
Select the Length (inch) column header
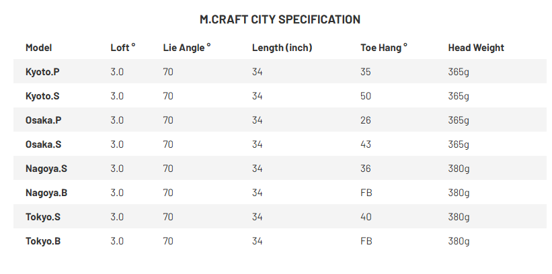282,48
